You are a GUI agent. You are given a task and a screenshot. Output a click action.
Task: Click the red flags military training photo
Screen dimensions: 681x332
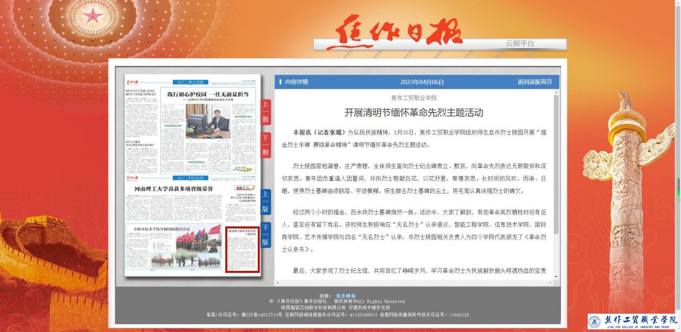199,238
